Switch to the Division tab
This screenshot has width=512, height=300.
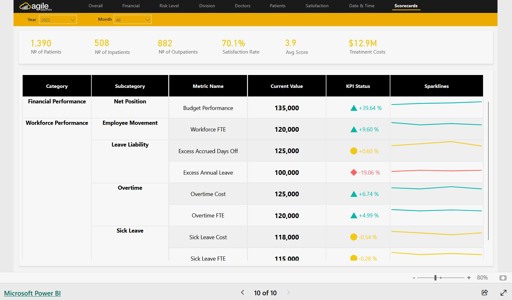(x=207, y=6)
